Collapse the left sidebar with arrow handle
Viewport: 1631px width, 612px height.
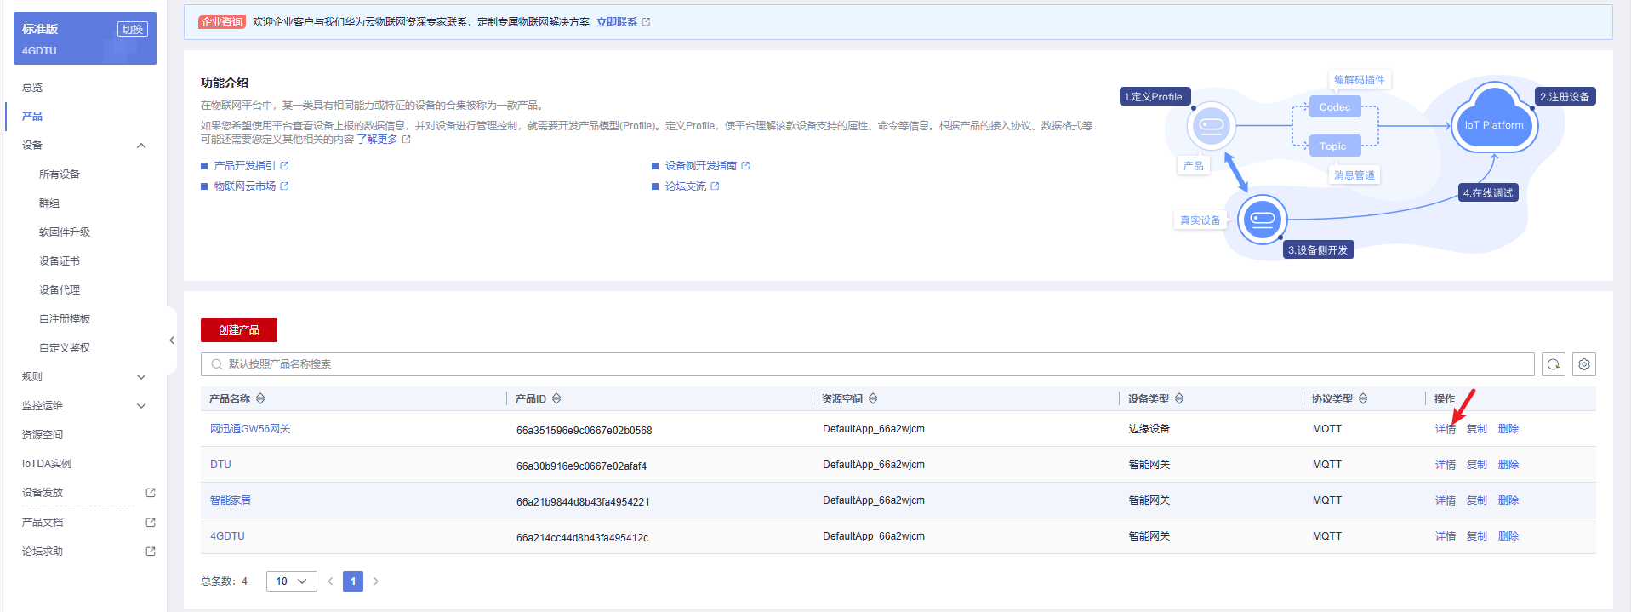pos(172,340)
